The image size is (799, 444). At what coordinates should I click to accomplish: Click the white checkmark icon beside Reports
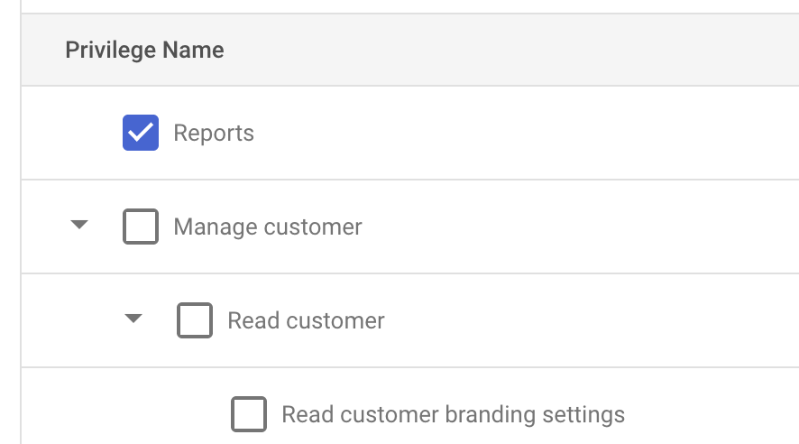coord(141,133)
